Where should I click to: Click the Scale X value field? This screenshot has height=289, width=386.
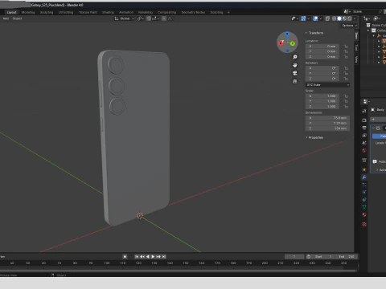(x=322, y=96)
